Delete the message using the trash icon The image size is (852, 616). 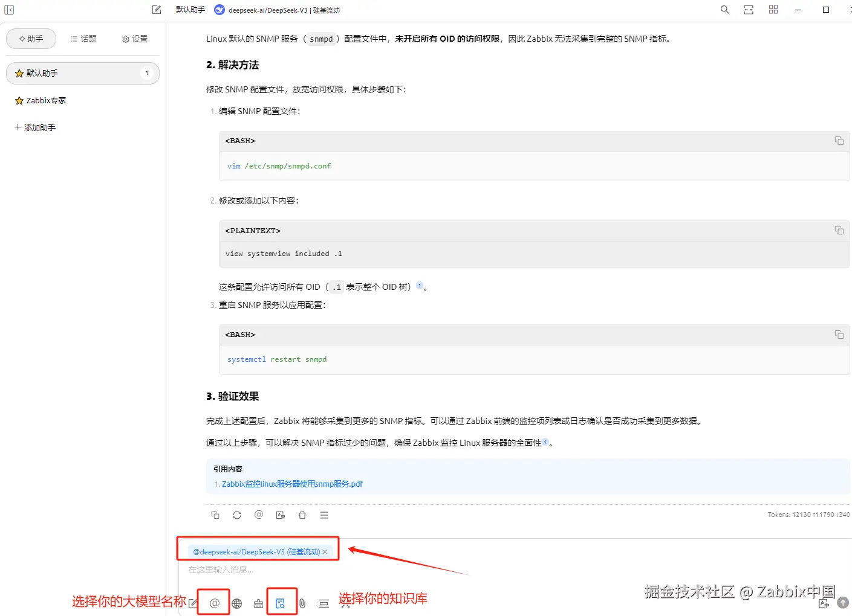click(x=302, y=515)
